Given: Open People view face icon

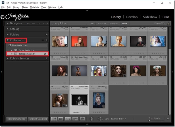Looking at the screenshot, I should (82, 119).
